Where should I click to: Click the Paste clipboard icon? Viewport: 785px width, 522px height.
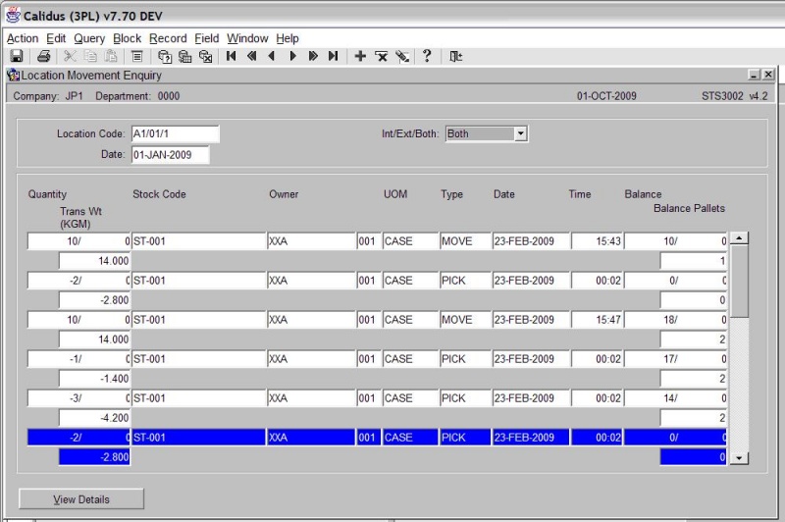[111, 56]
